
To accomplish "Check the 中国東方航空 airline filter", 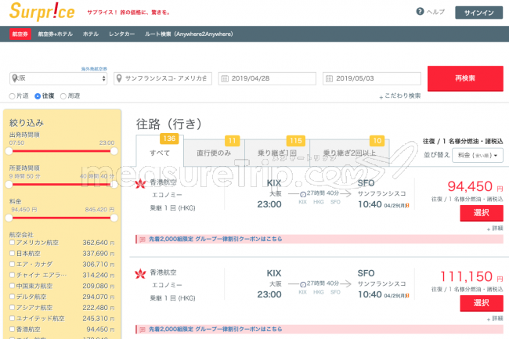I will point(12,286).
